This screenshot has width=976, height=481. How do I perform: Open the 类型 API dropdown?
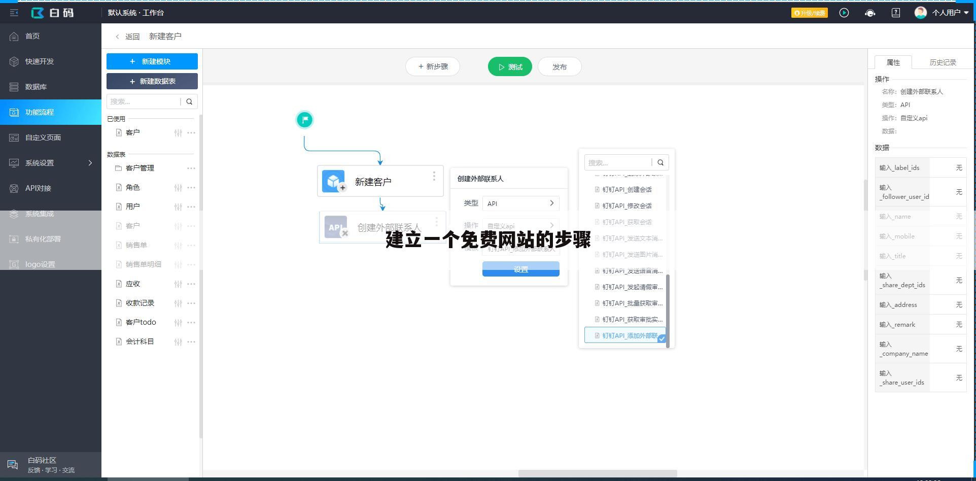point(520,203)
